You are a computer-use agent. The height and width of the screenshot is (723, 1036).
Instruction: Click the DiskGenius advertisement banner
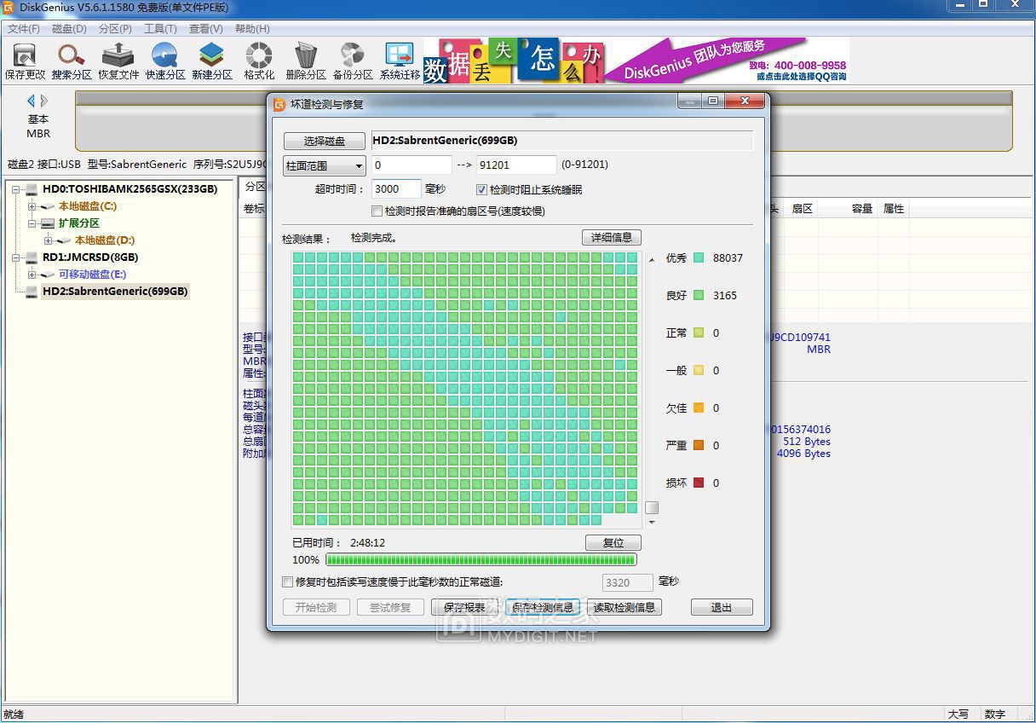click(636, 60)
